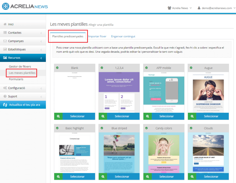
Task: Expand the Estadístiques menu chevron
Action: (41, 50)
